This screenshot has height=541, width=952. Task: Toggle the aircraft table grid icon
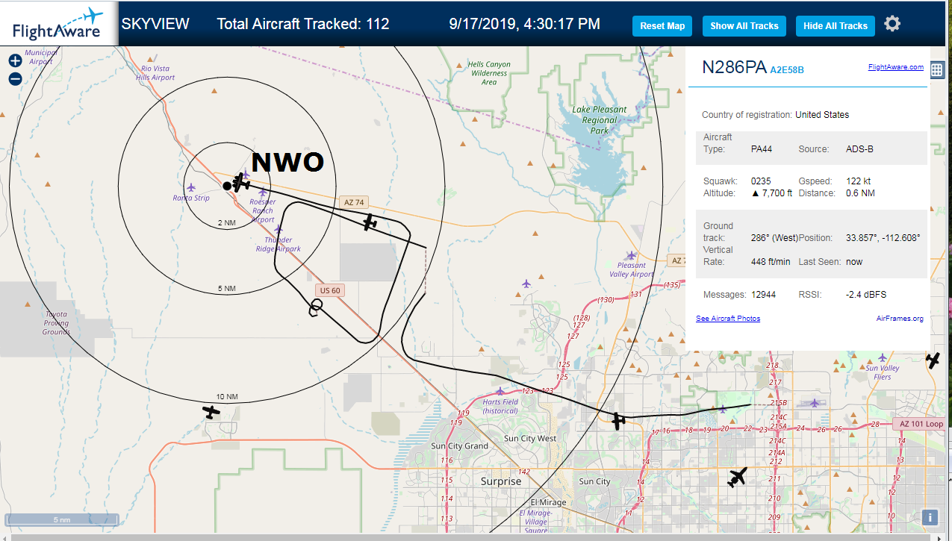tap(936, 70)
